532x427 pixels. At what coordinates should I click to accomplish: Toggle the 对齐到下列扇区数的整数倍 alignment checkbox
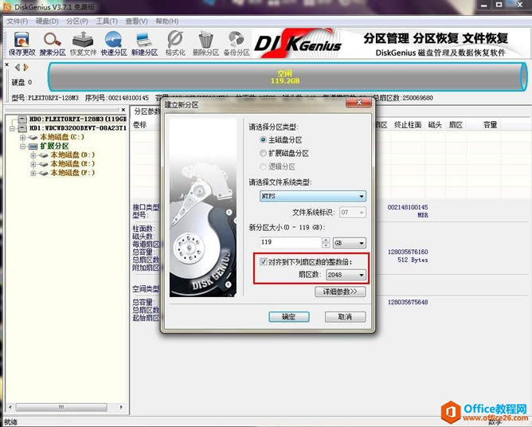tap(264, 261)
